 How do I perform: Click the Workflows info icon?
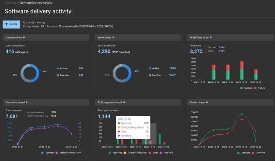coord(114,37)
